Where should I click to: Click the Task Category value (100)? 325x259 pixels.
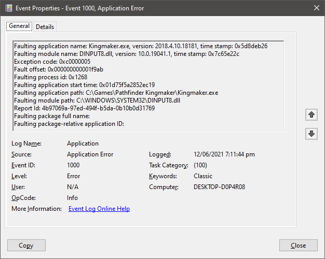[200, 165]
